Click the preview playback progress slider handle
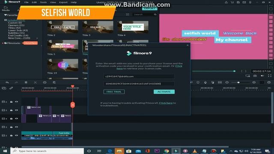The width and height of the screenshot is (274, 154). (x=234, y=71)
